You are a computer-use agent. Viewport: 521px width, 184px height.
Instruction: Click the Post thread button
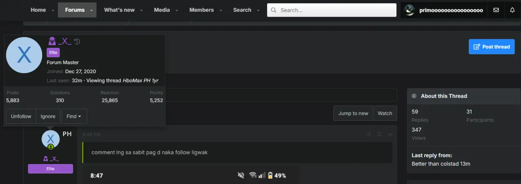coord(492,47)
